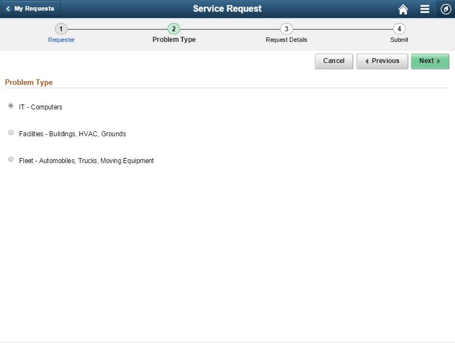The width and height of the screenshot is (455, 343).
Task: Click the Submit step label
Action: [x=399, y=40]
